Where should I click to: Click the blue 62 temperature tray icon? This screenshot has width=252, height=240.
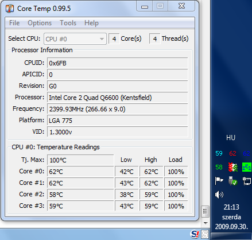(246, 153)
